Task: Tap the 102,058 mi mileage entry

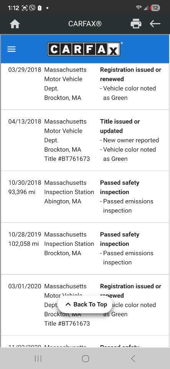Action: click(23, 244)
